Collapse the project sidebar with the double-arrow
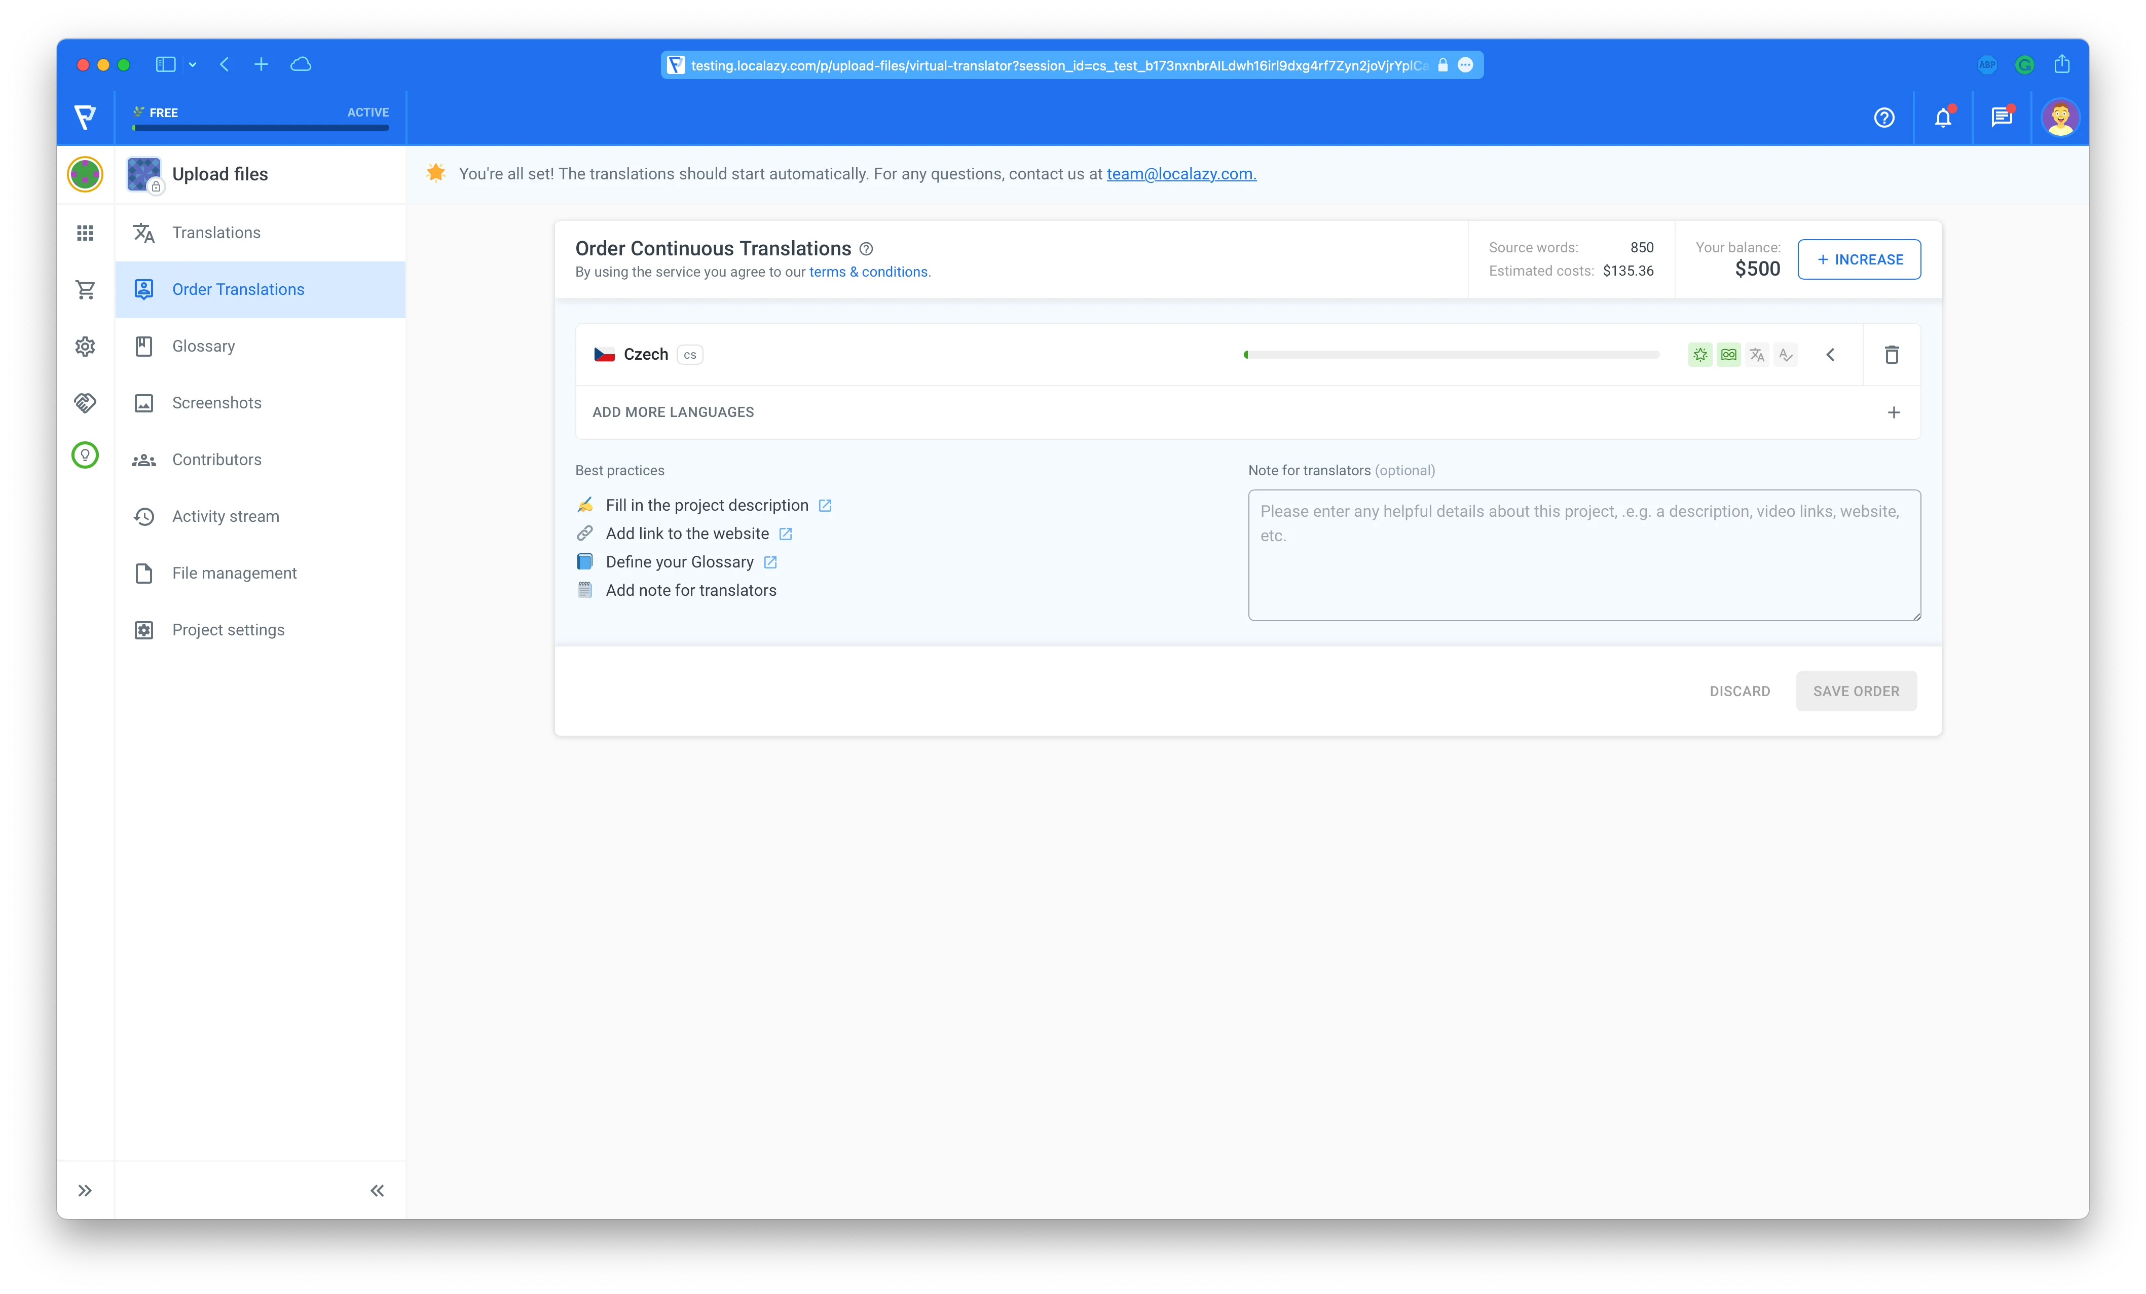This screenshot has height=1294, width=2146. pos(377,1190)
